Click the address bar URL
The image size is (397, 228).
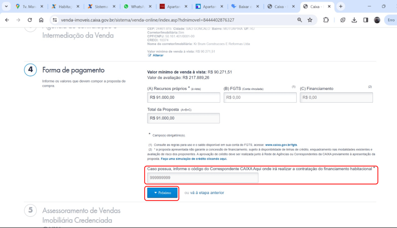point(148,20)
